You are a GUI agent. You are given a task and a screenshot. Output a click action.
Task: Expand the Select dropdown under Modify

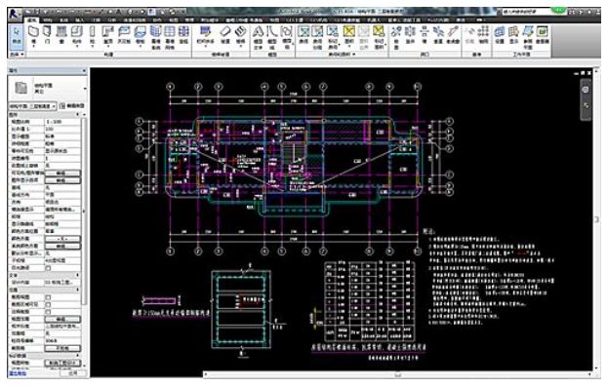17,55
